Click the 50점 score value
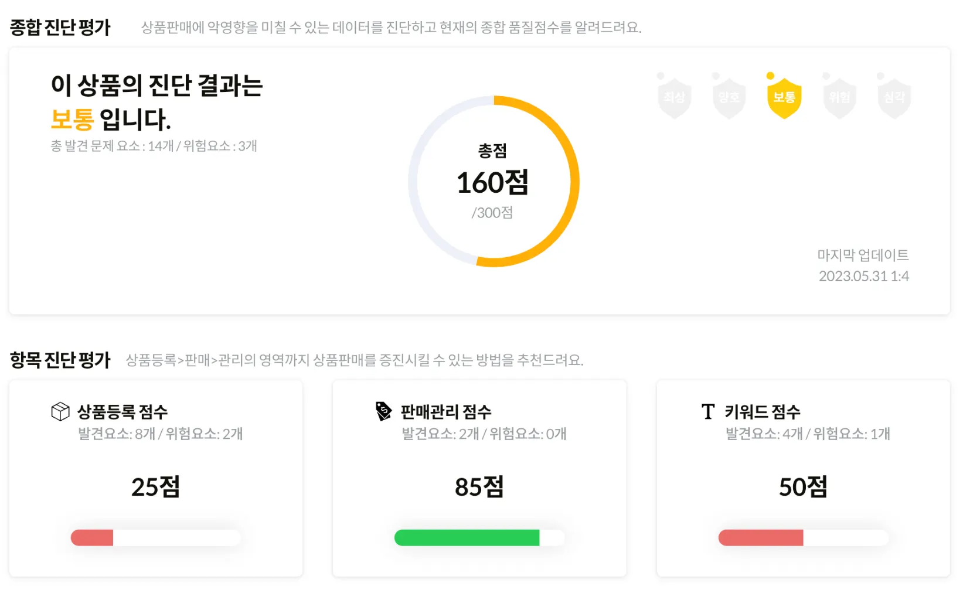This screenshot has width=963, height=600. point(803,487)
